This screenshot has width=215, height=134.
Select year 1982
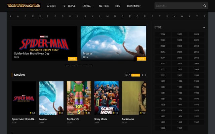(x=197, y=93)
